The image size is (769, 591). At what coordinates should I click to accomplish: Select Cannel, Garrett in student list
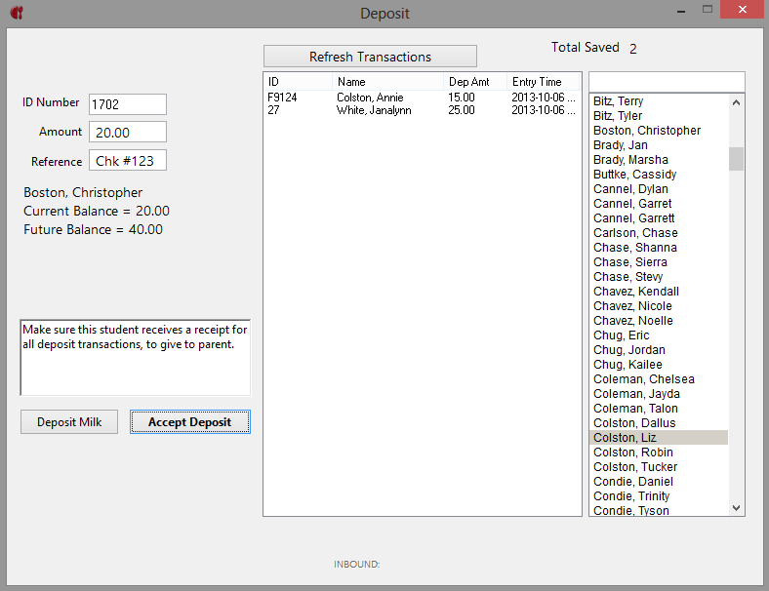coord(658,218)
